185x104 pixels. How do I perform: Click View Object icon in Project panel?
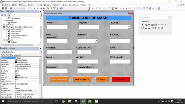tap(5, 15)
